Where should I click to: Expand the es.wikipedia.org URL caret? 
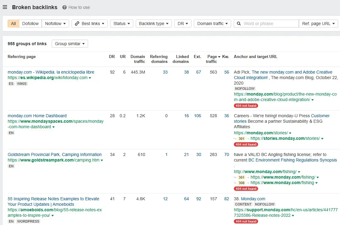click(90, 78)
